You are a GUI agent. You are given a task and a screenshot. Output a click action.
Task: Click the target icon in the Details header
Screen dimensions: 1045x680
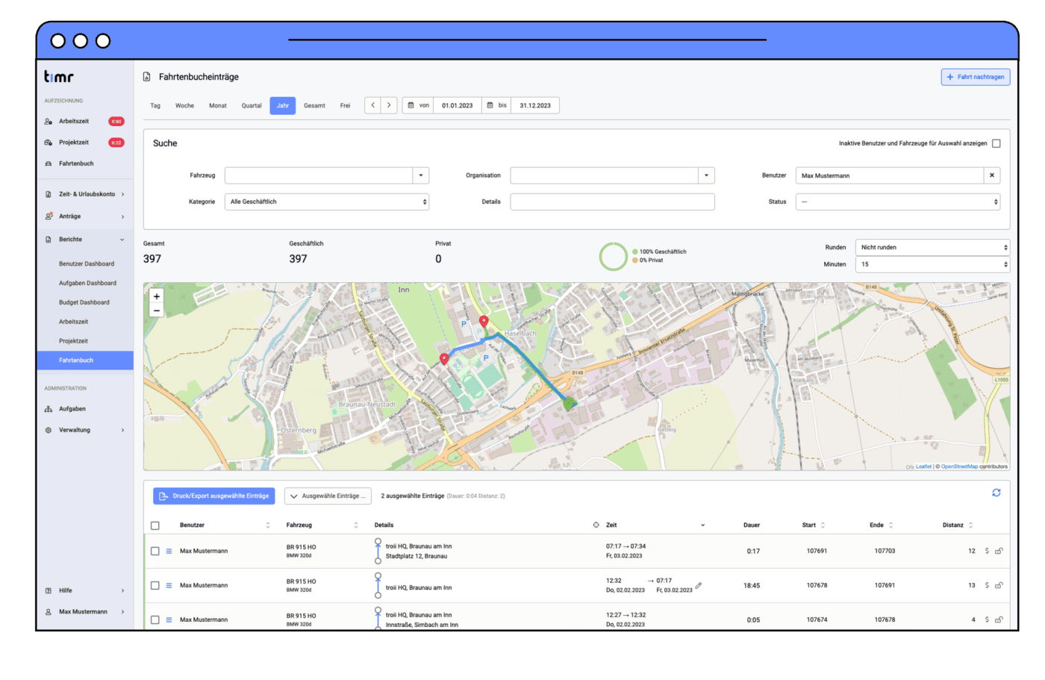point(596,525)
